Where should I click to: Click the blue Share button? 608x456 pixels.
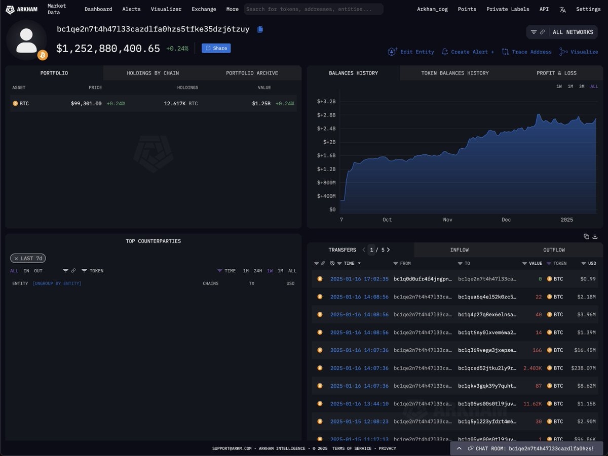click(x=216, y=49)
